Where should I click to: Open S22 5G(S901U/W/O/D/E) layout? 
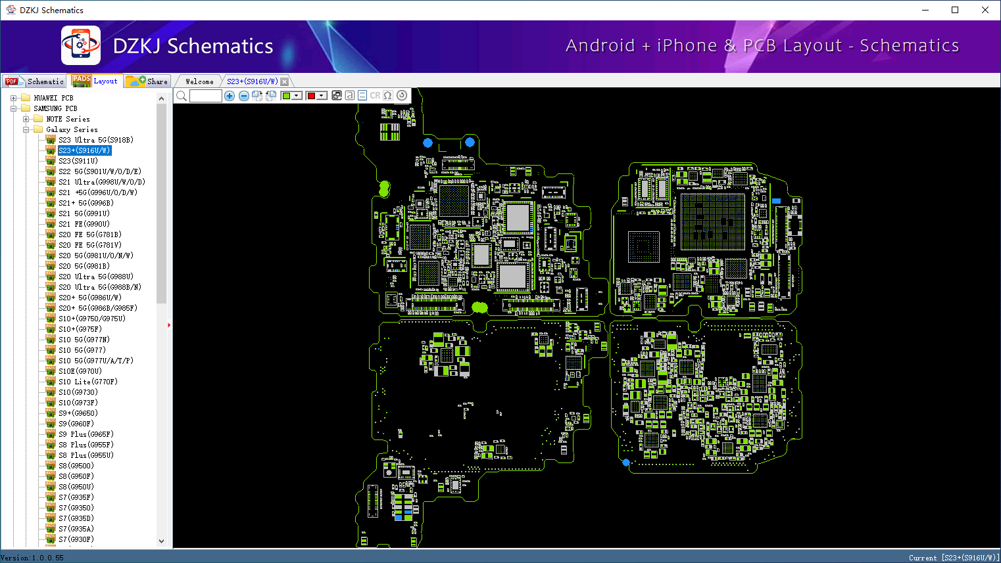99,171
